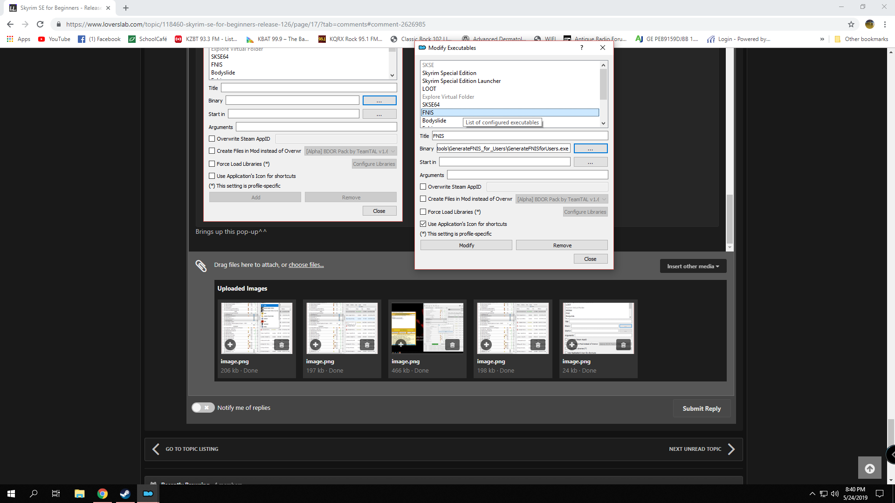Screen dimensions: 895x503
Task: Select Skyrim Special Edition Launcher entry
Action: 510,81
